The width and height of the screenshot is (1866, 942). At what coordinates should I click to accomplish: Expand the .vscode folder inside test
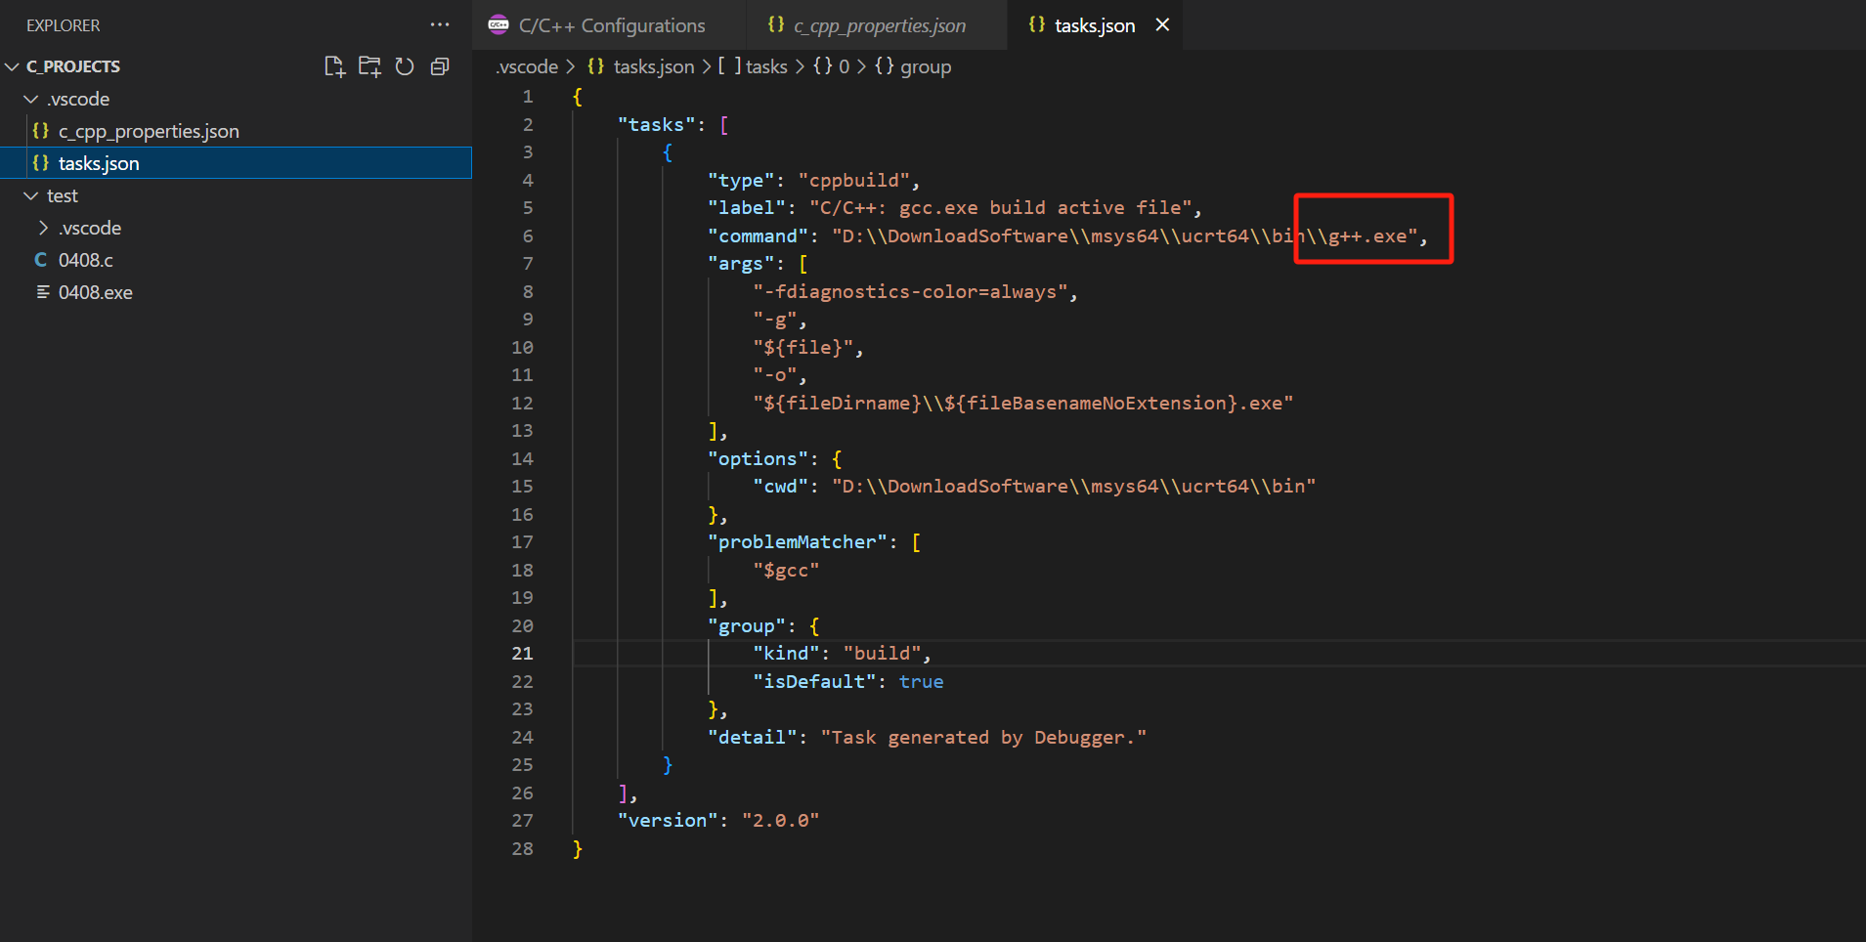[x=44, y=228]
